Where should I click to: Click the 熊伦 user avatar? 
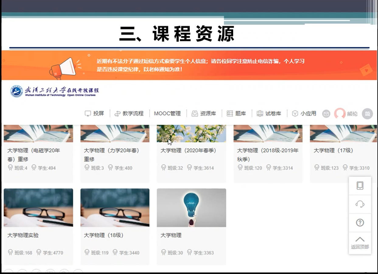pos(340,114)
